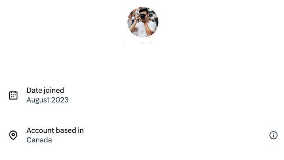The width and height of the screenshot is (284, 160).
Task: Tap the small calendar glyph left of August 2023
Action: pyautogui.click(x=13, y=95)
